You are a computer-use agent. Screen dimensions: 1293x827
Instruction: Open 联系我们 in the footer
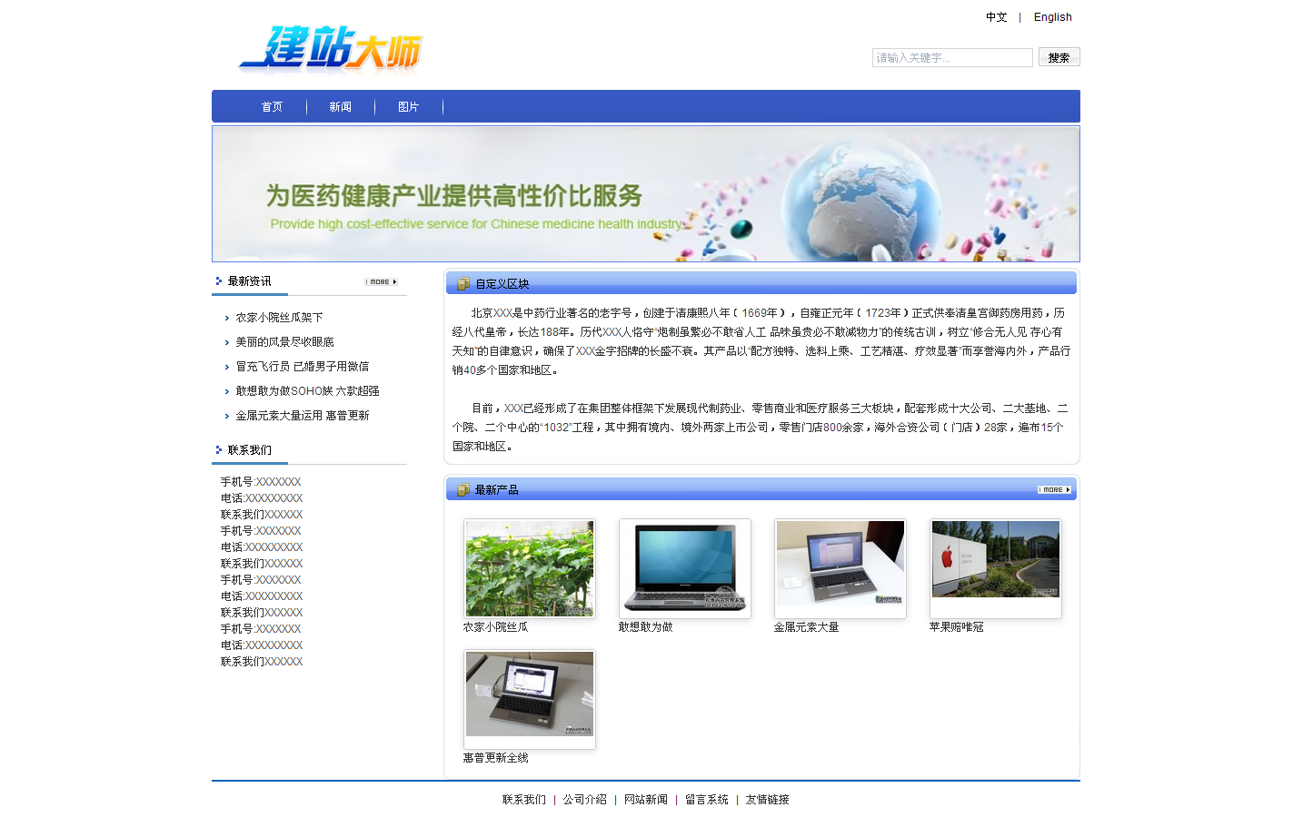tap(524, 800)
